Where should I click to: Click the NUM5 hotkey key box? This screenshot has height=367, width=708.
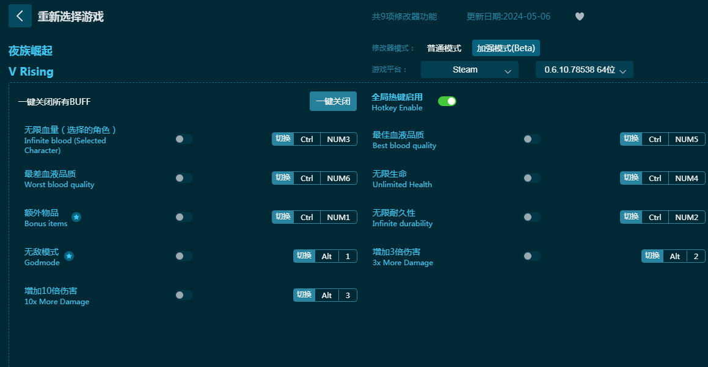[687, 140]
